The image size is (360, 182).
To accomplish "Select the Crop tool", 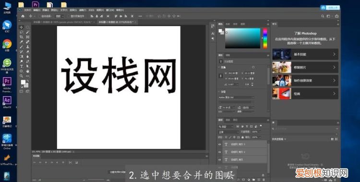I will coord(21,37).
